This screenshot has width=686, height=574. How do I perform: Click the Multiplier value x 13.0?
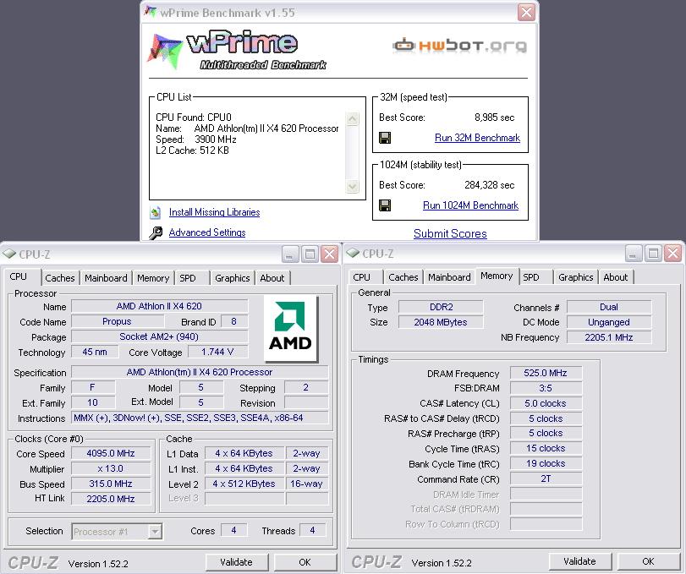(x=111, y=468)
